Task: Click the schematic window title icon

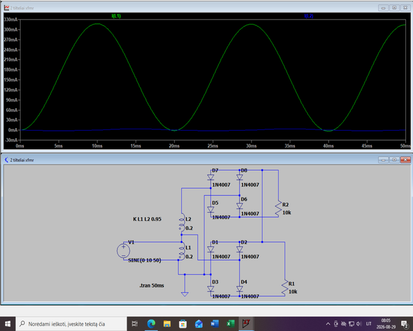Action: point(6,160)
